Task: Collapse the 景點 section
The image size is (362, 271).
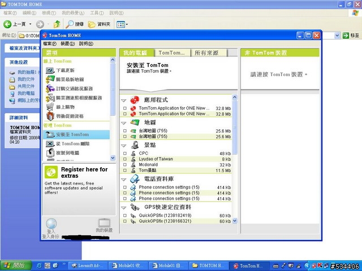Action: 124,146
